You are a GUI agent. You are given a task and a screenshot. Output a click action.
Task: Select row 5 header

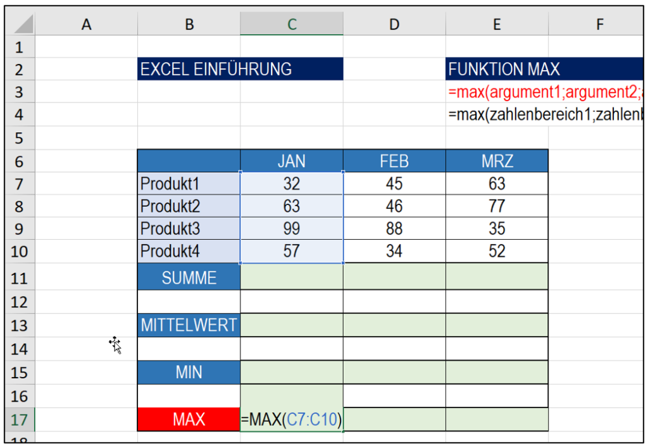20,137
